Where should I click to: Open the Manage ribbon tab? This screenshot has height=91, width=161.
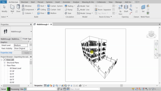click(118, 2)
